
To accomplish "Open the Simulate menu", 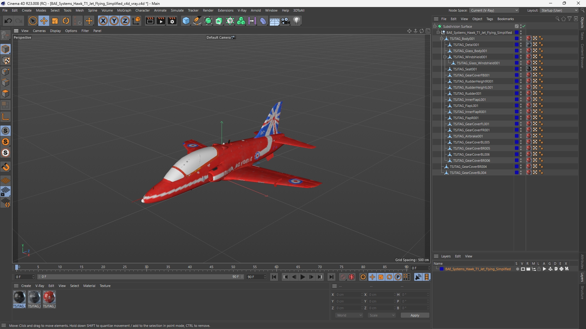I will (177, 10).
